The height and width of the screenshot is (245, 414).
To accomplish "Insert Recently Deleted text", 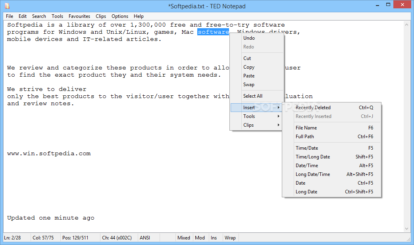I will click(x=331, y=108).
